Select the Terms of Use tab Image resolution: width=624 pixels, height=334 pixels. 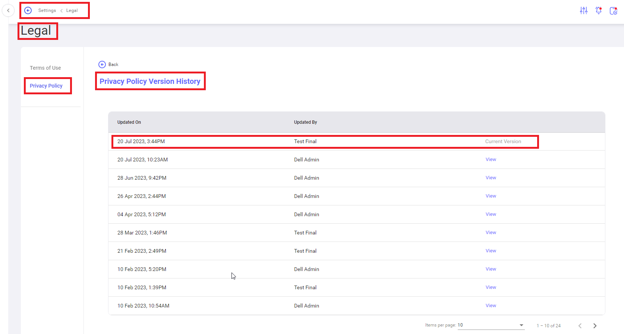(x=45, y=68)
